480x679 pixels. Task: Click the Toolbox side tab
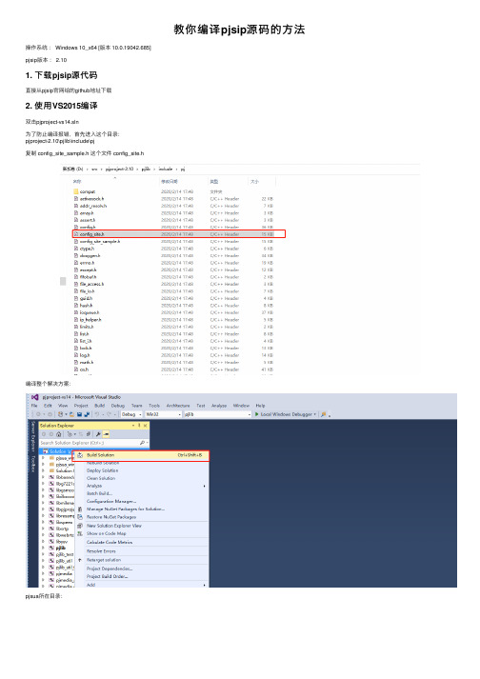point(33,464)
